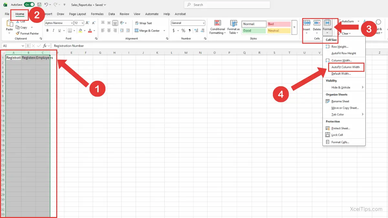Switch to the Page Layout tab
The width and height of the screenshot is (388, 218).
point(78,14)
